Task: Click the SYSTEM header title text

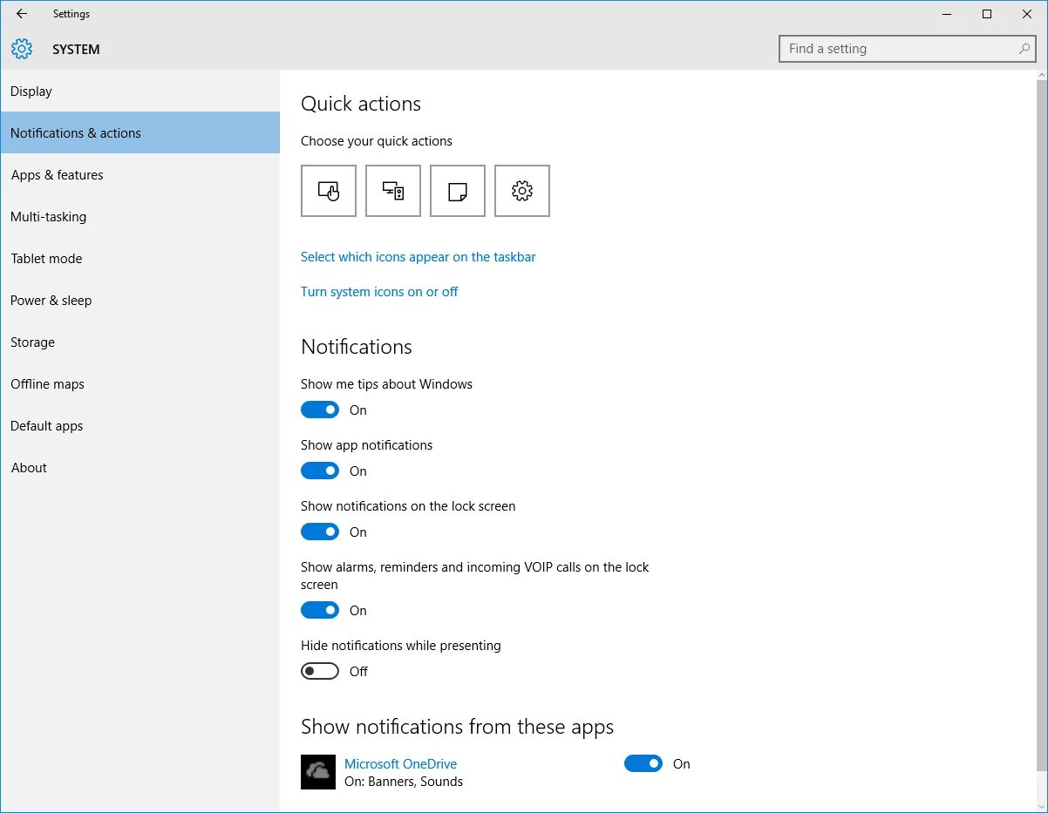Action: pos(76,50)
